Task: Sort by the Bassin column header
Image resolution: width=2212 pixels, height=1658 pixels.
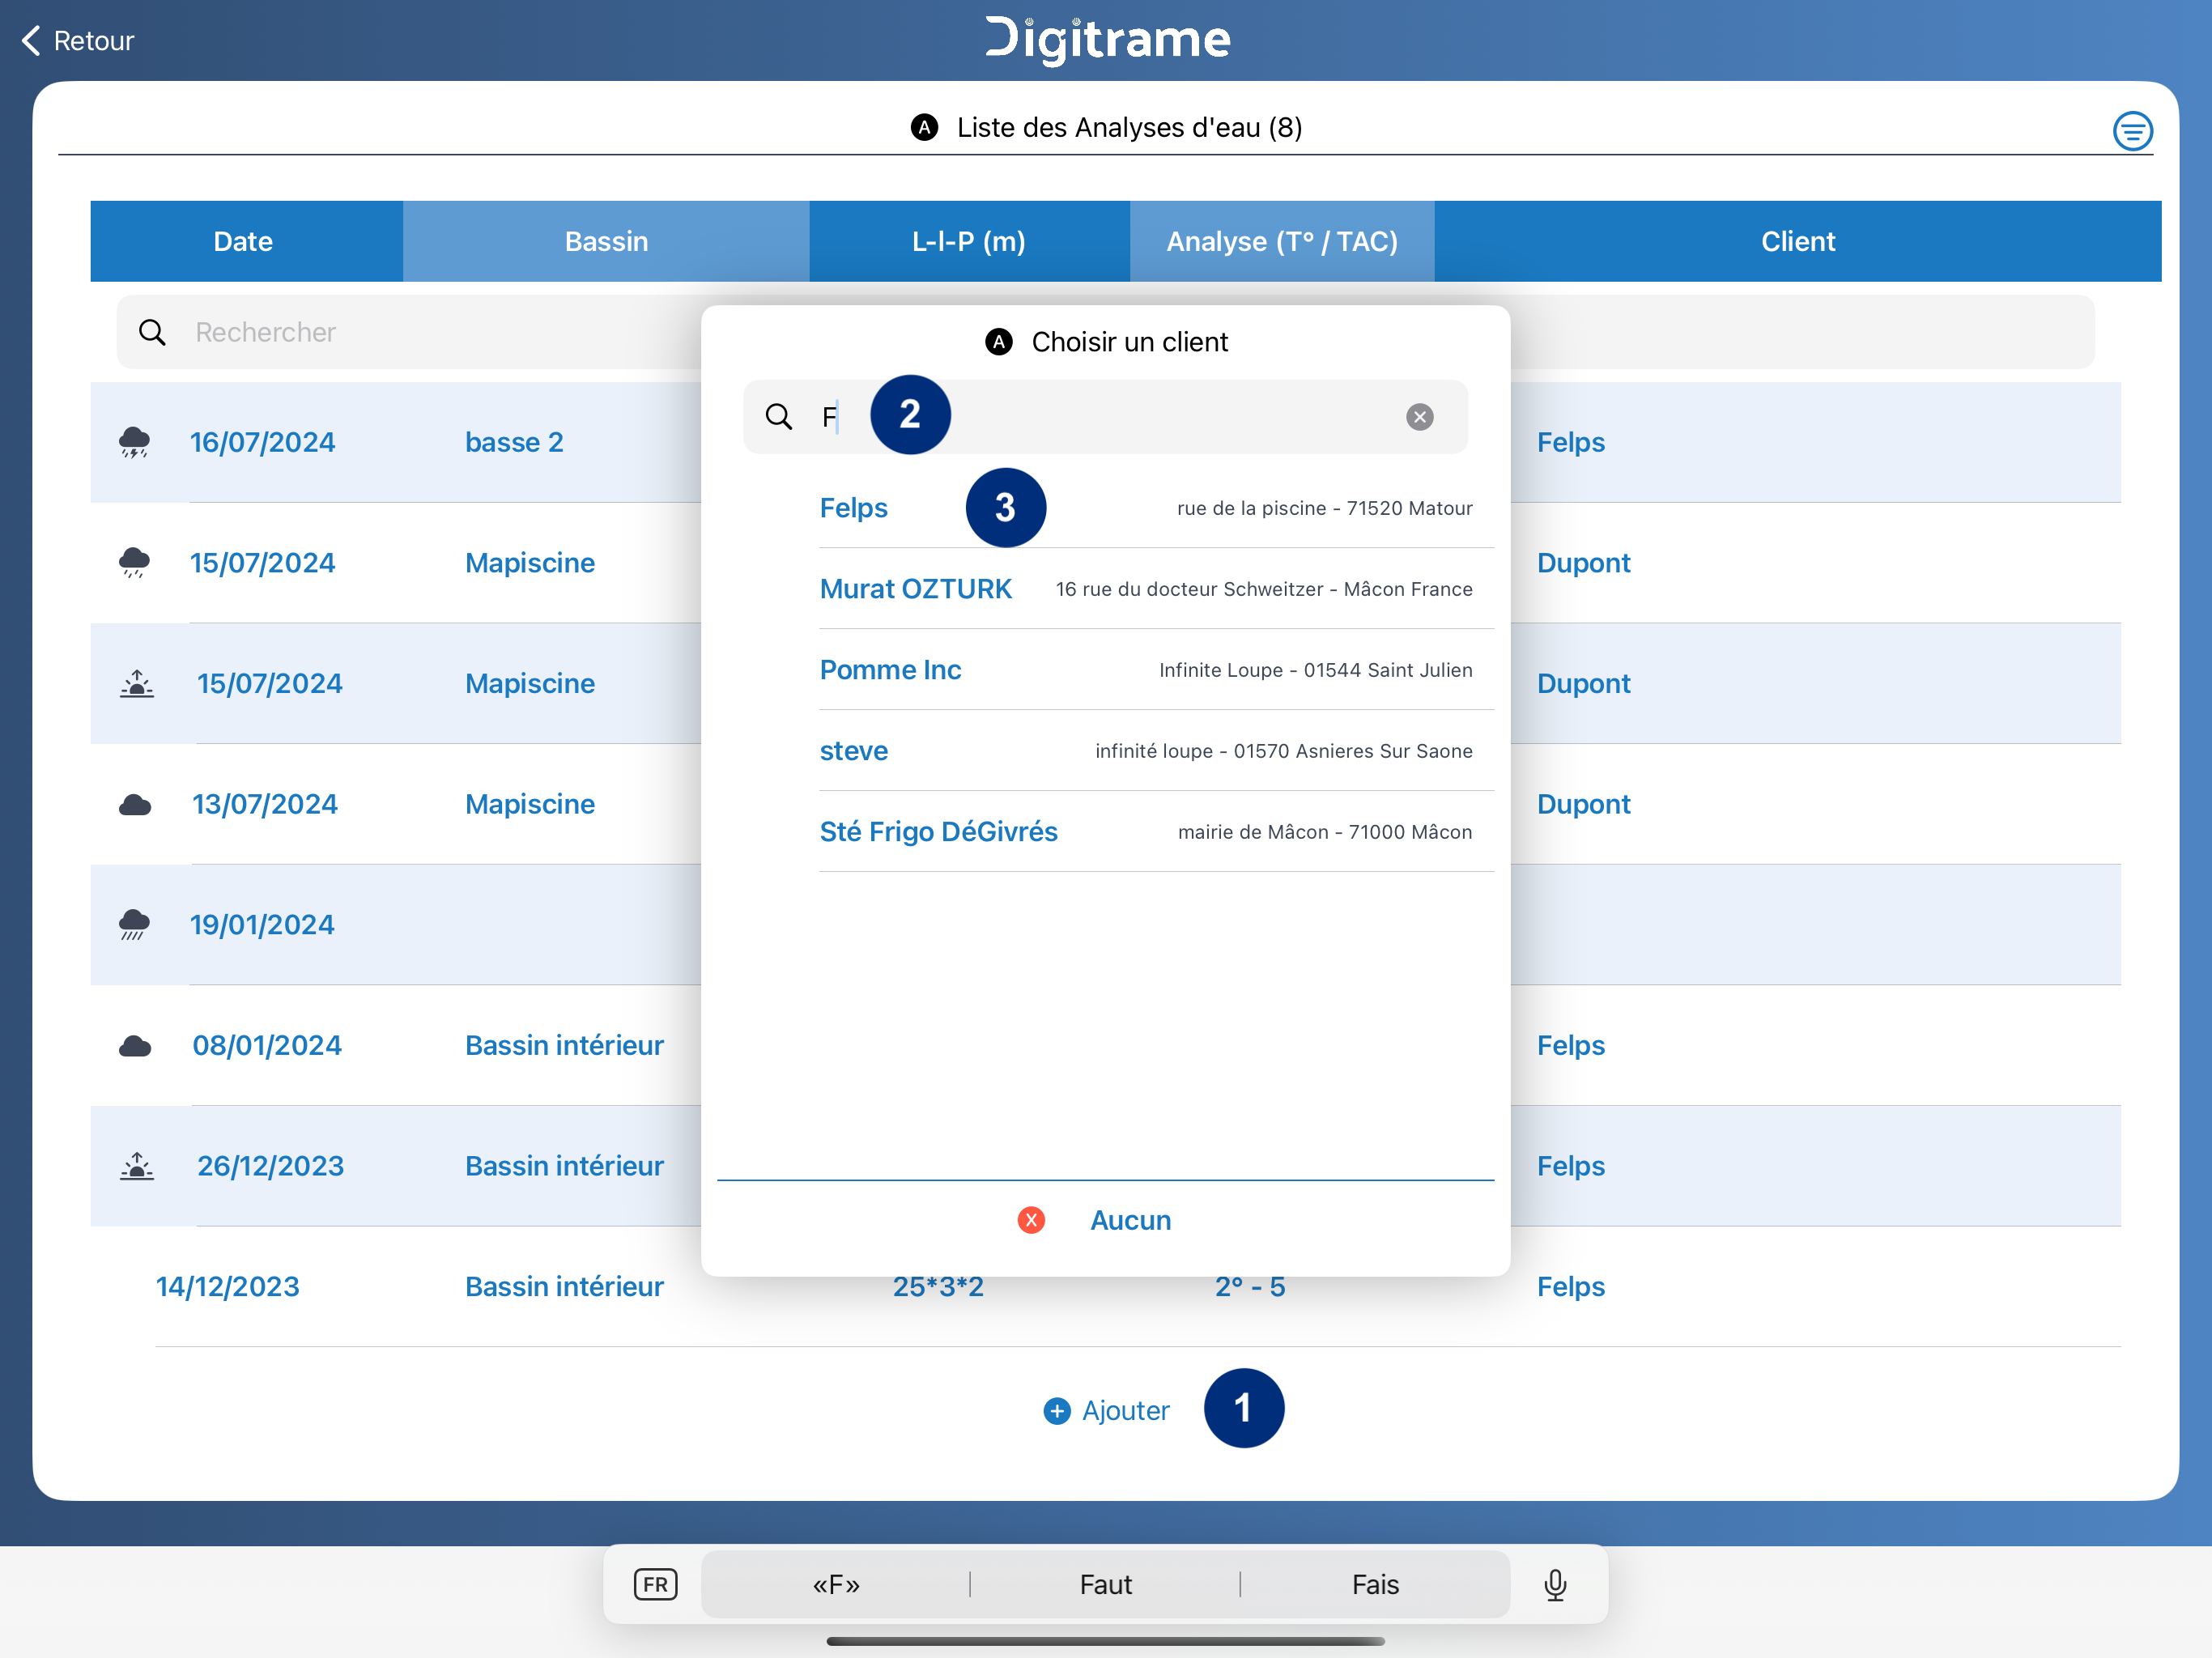Action: [606, 241]
